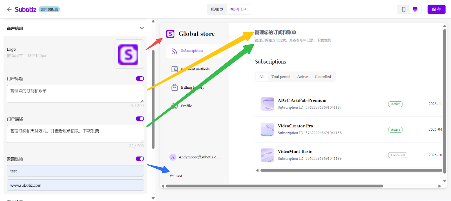Turn off the 返回链接 toggle

[x=140, y=159]
